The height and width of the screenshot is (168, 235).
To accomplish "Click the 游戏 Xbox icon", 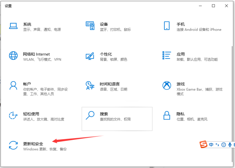I will point(167,85).
